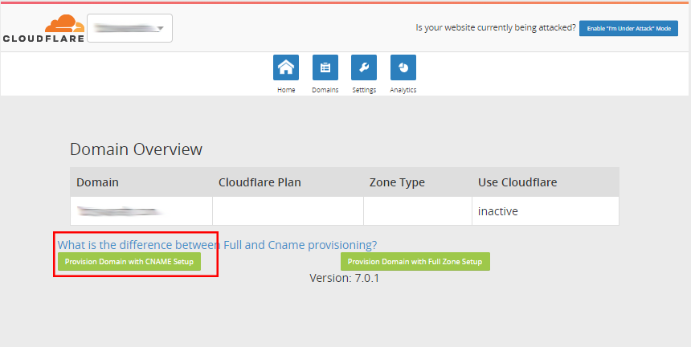
Task: Click the blurred domain name in selector box
Action: pos(123,29)
